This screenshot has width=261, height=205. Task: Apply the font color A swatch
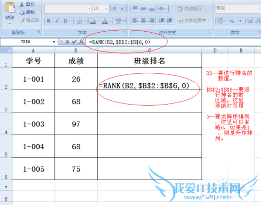click(105, 21)
